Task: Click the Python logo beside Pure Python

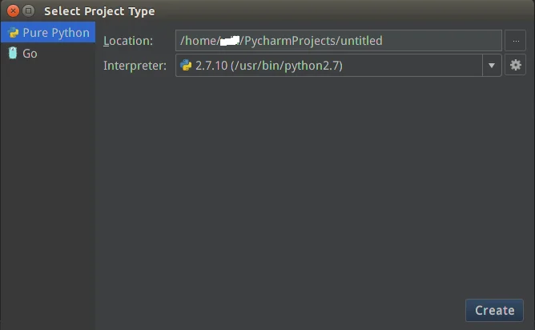Action: click(13, 34)
